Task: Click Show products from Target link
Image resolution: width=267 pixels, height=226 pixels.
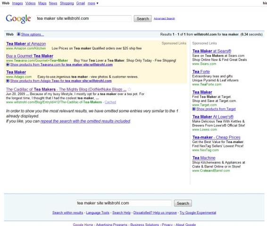Action: [216, 109]
